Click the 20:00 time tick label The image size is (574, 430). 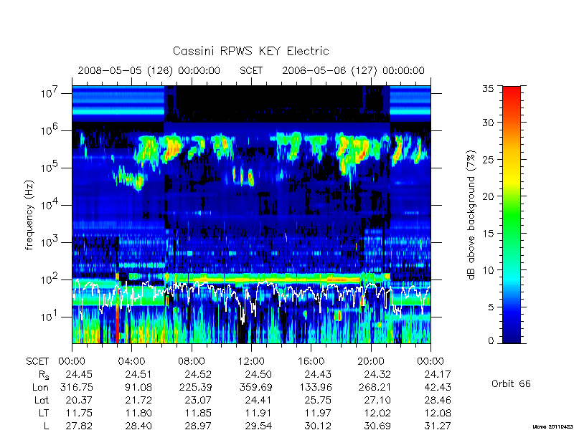pyautogui.click(x=371, y=362)
